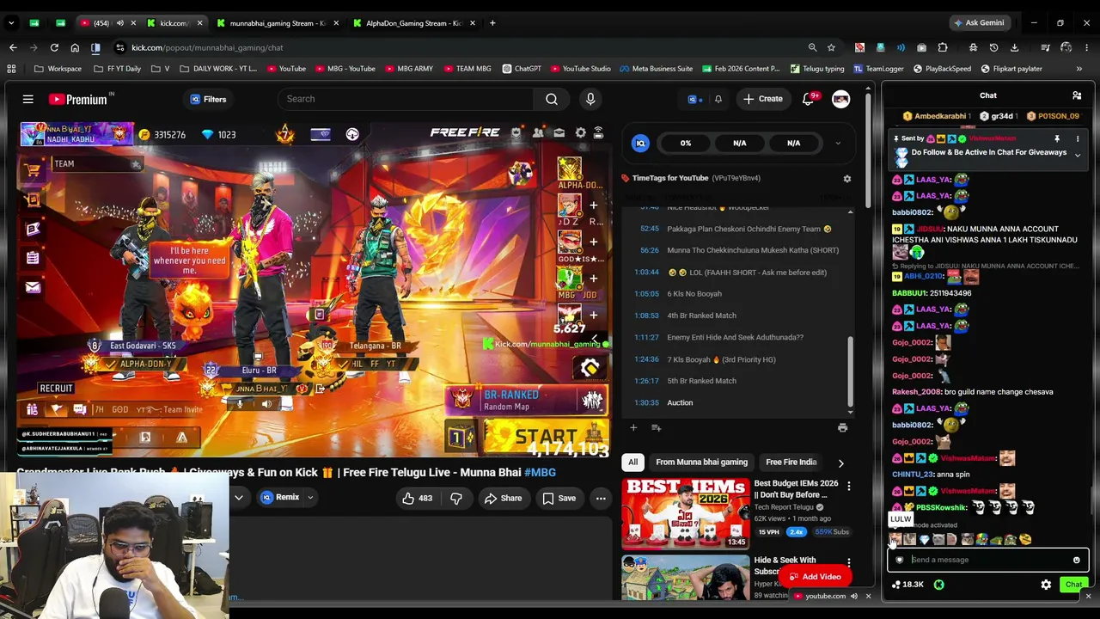Open Kick chat settings gear
The image size is (1100, 619).
[1046, 585]
